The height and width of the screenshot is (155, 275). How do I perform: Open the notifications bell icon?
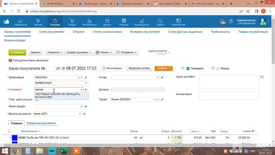222,21
